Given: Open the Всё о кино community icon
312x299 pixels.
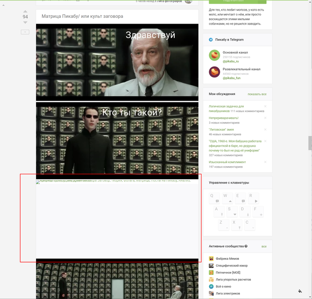Looking at the screenshot, I should [211, 287].
